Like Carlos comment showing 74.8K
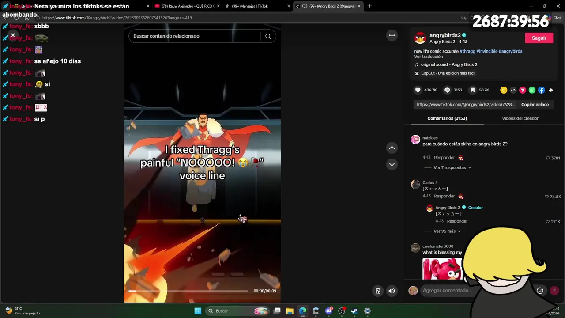The image size is (565, 318). pyautogui.click(x=547, y=197)
